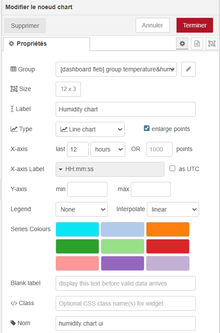Select the Propriétés tab
The image size is (220, 333).
coord(46,44)
